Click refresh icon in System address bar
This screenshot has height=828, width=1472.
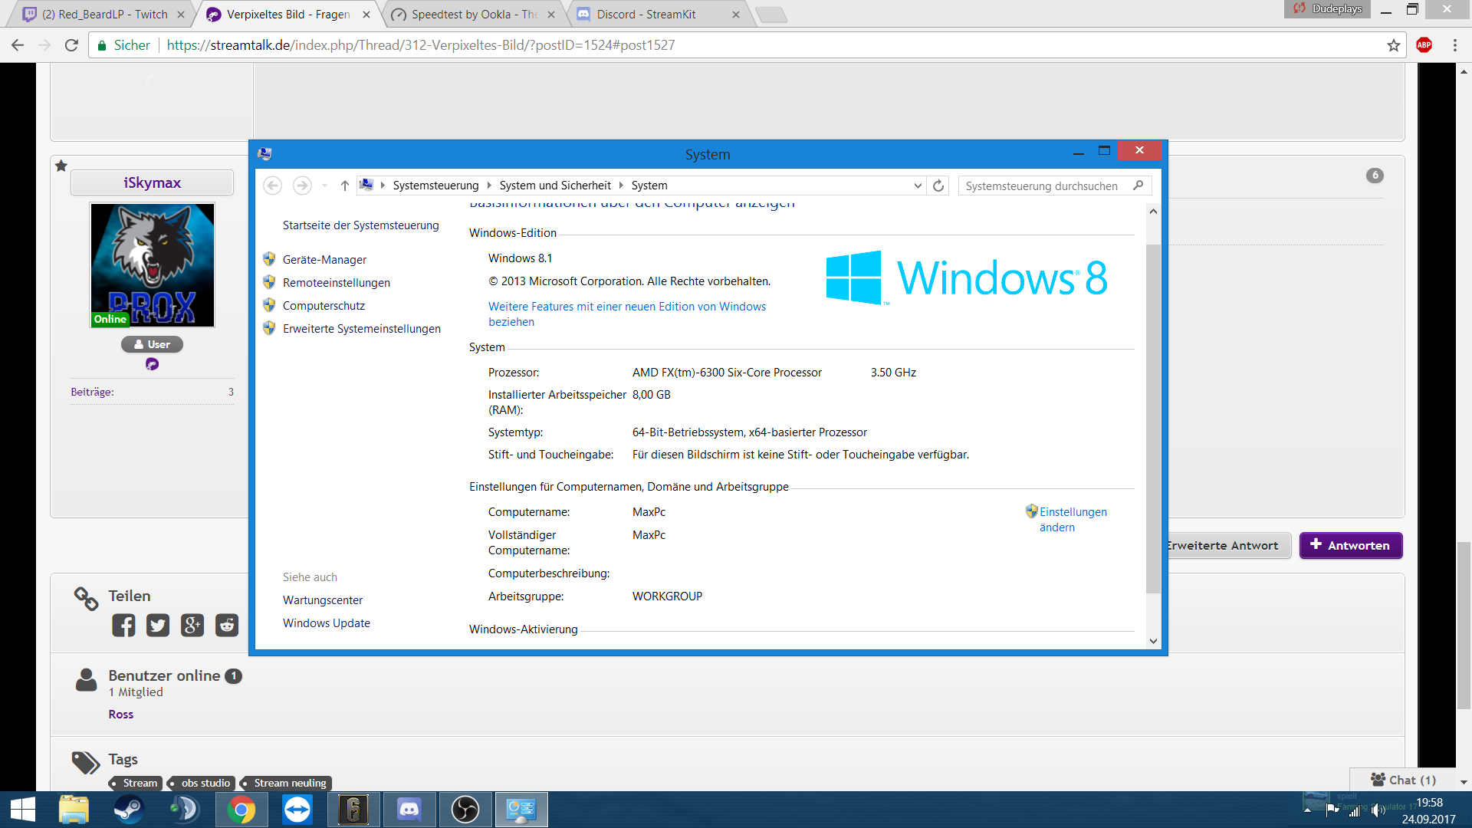938,186
